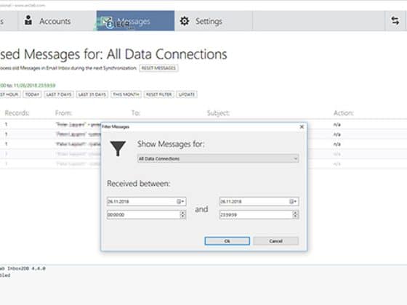Click the Records column header
Viewport: 407px width, 305px height.
(17, 113)
